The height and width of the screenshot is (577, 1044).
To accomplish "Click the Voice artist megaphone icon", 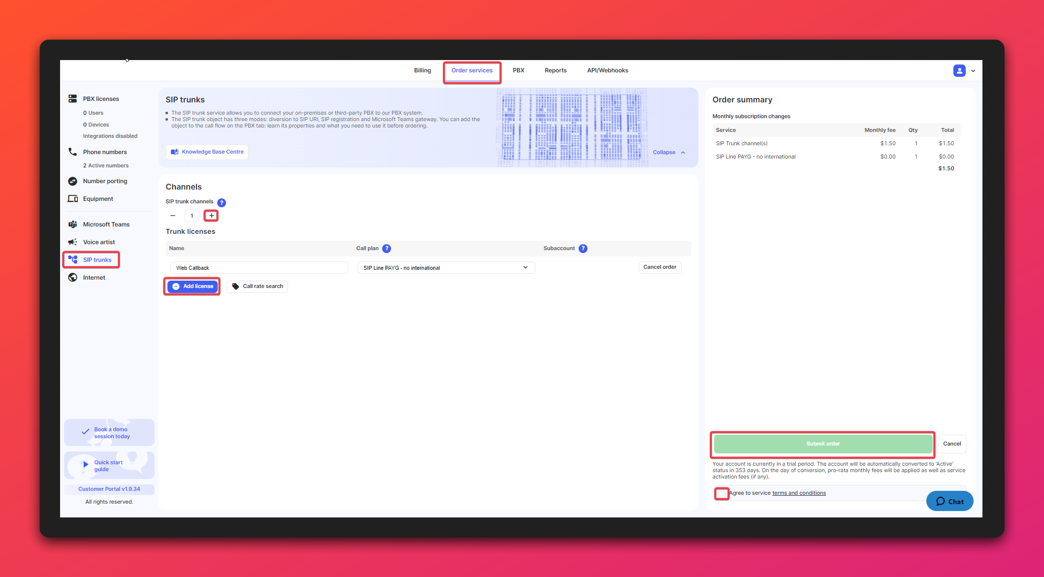I will tap(72, 242).
